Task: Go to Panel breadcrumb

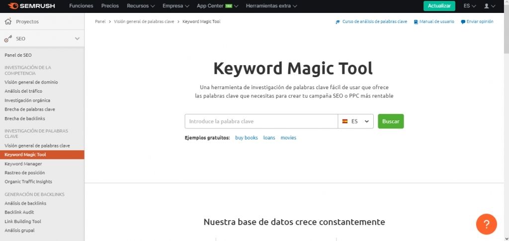Action: pos(100,22)
